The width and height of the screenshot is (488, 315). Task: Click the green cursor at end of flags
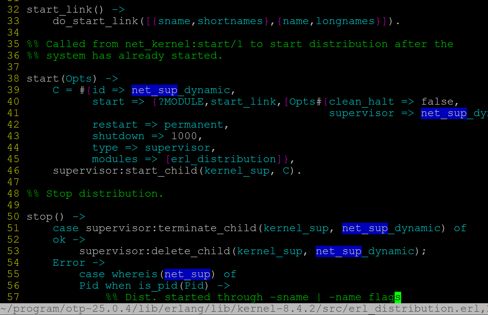tap(398, 297)
